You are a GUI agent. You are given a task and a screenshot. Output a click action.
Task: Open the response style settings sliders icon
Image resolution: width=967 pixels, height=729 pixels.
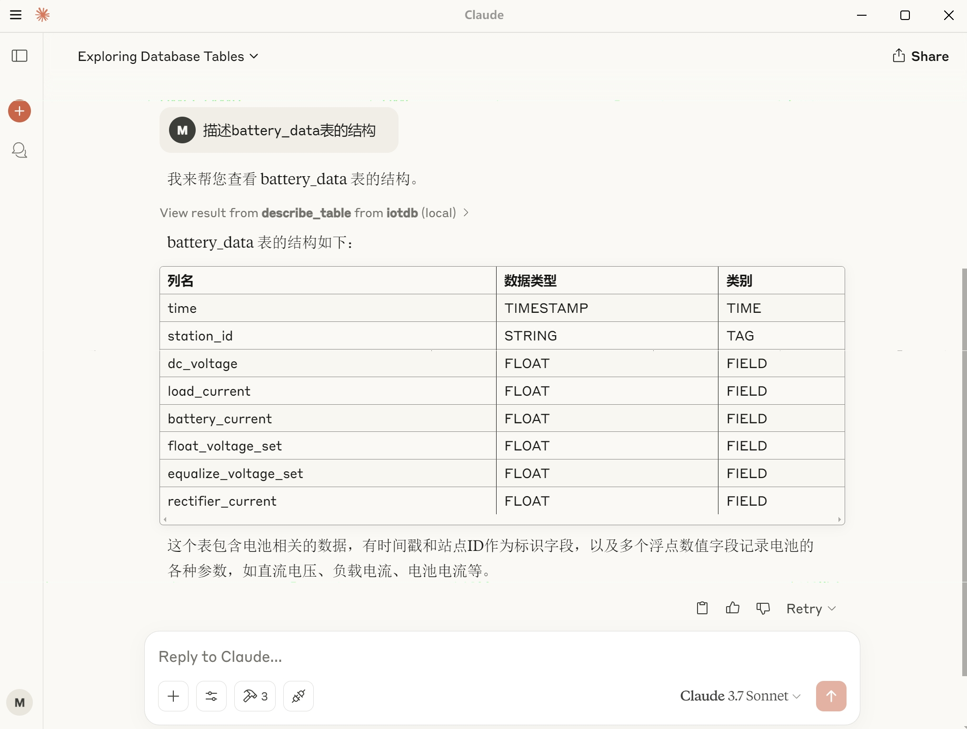(211, 696)
